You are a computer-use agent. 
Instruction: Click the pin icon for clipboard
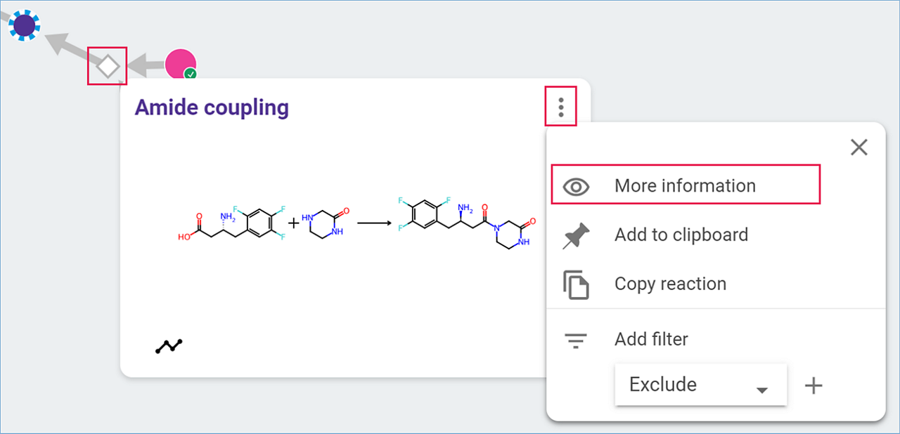[x=576, y=235]
